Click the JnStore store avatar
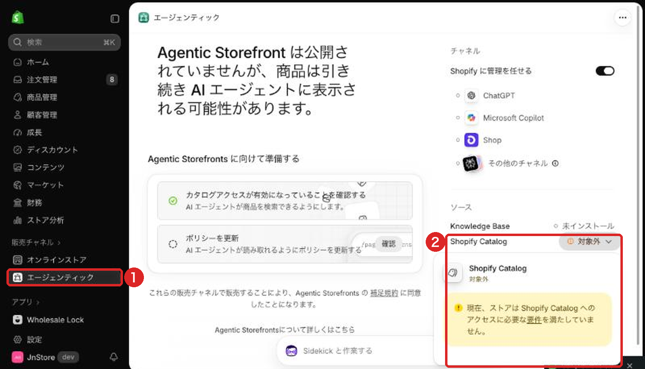The height and width of the screenshot is (369, 645). click(x=17, y=357)
